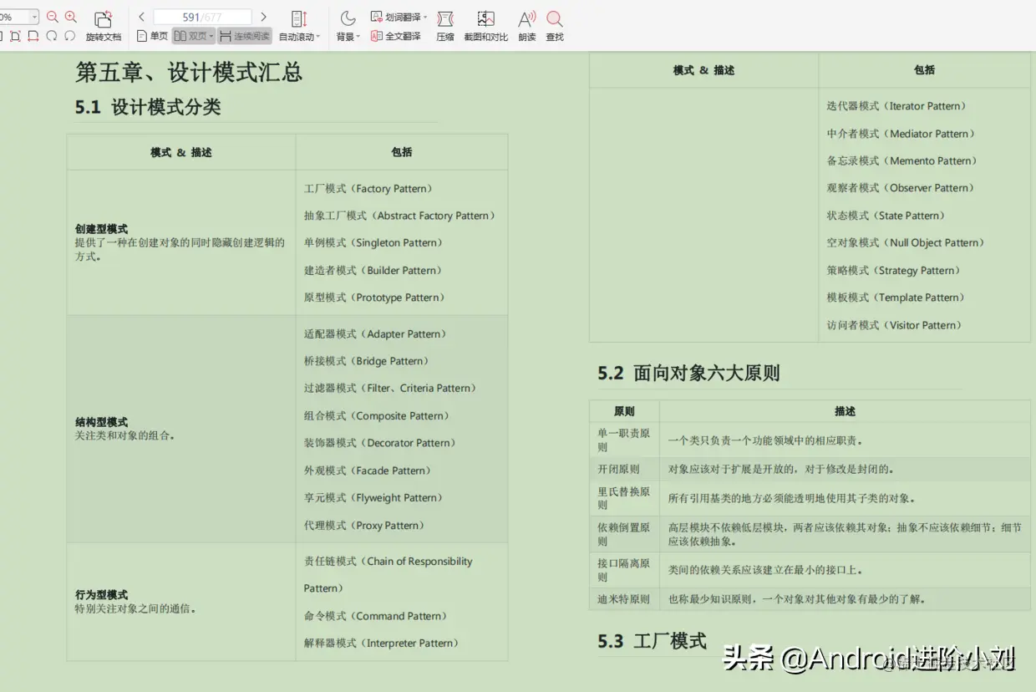Image resolution: width=1036 pixels, height=692 pixels.
Task: Select 代理模式 (Proxy Pattern) text
Action: 364,526
